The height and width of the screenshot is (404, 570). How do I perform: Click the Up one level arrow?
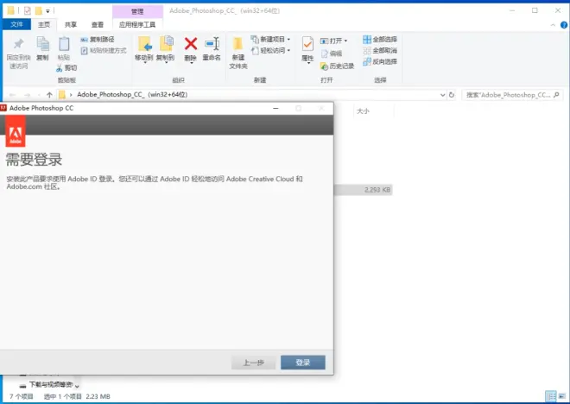pos(49,95)
